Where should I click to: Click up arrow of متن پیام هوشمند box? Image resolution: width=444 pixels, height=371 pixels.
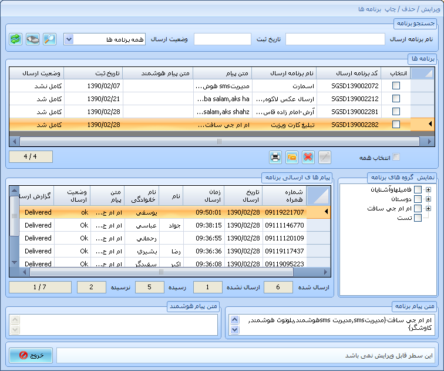click(15, 320)
